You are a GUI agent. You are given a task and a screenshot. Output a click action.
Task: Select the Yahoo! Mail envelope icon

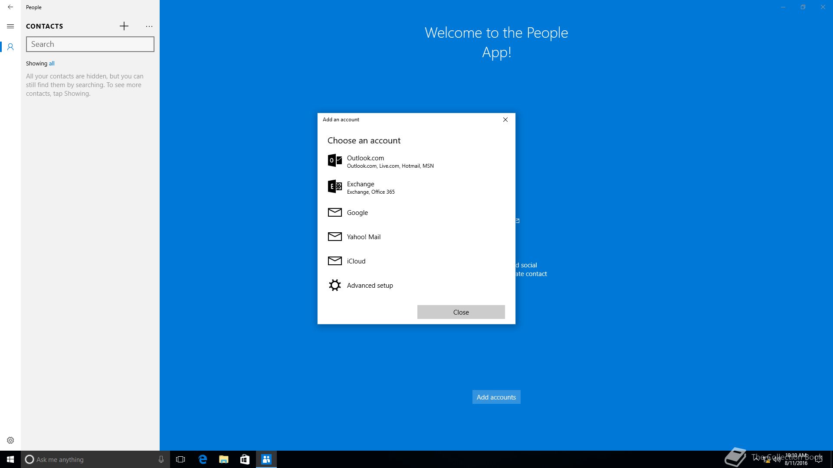pos(335,237)
